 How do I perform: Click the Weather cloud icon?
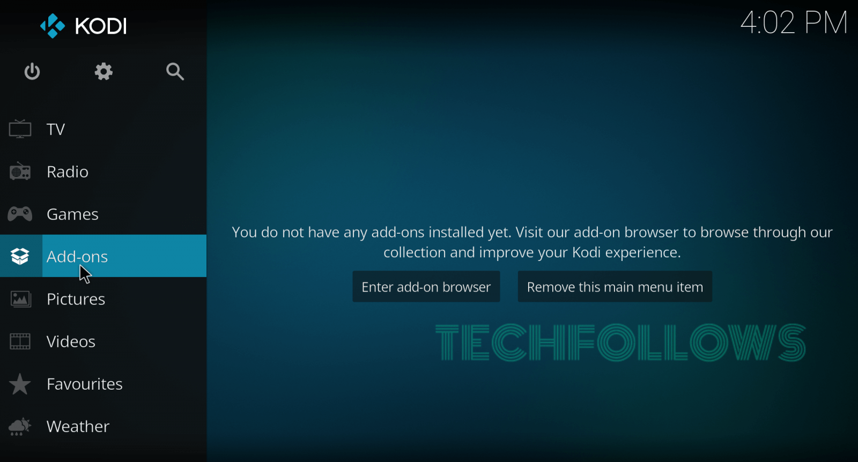click(20, 426)
